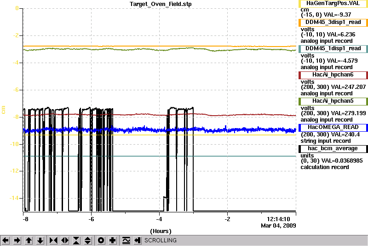Select the DDM45_1disp1_read curve legend
The height and width of the screenshot is (246, 368).
click(333, 49)
